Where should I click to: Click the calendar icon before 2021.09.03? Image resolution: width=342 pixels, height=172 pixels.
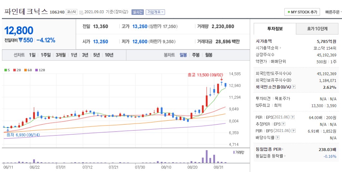pos(81,13)
